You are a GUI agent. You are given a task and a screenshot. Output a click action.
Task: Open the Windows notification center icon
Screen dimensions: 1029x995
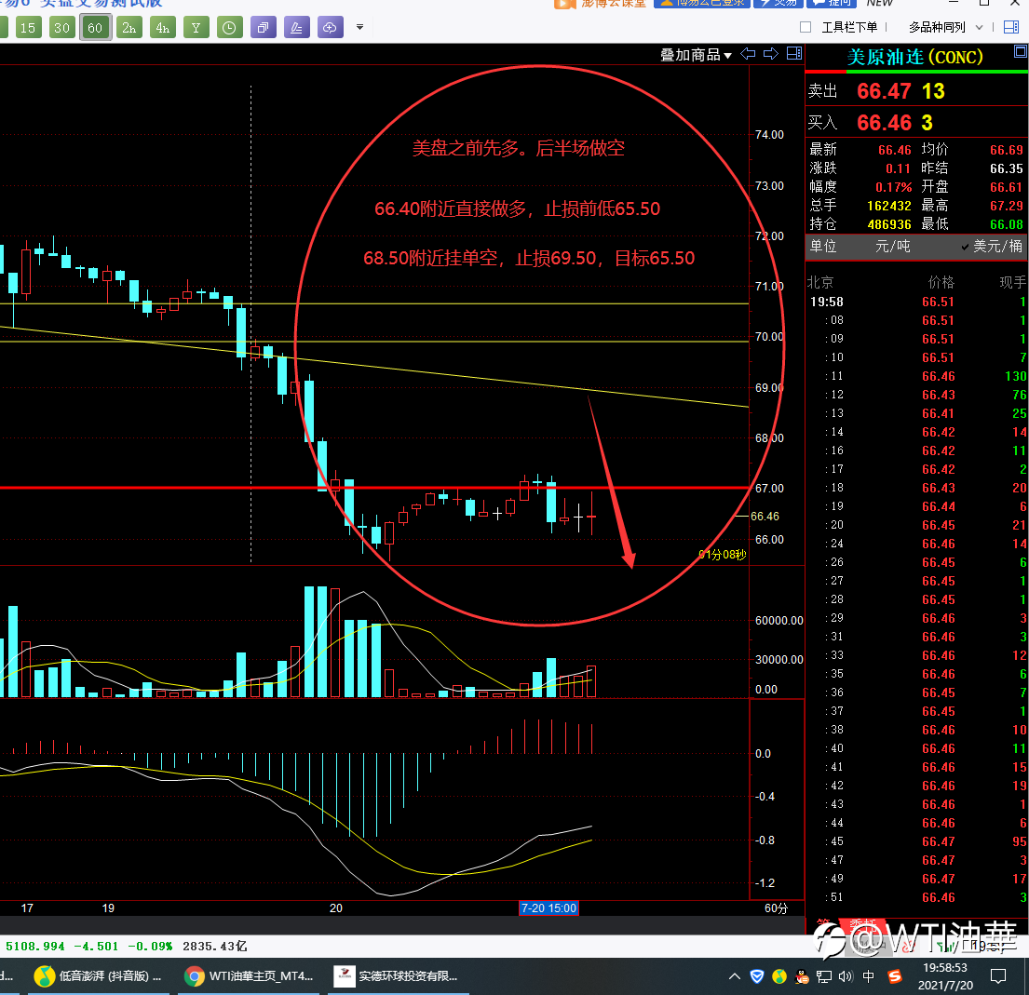tap(997, 976)
